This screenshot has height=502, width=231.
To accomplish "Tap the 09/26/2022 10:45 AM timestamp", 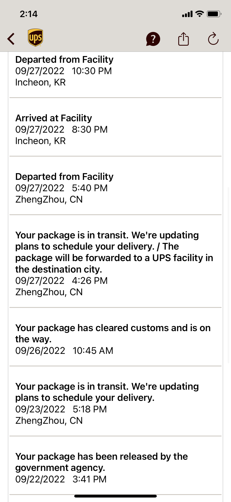I will point(64,351).
